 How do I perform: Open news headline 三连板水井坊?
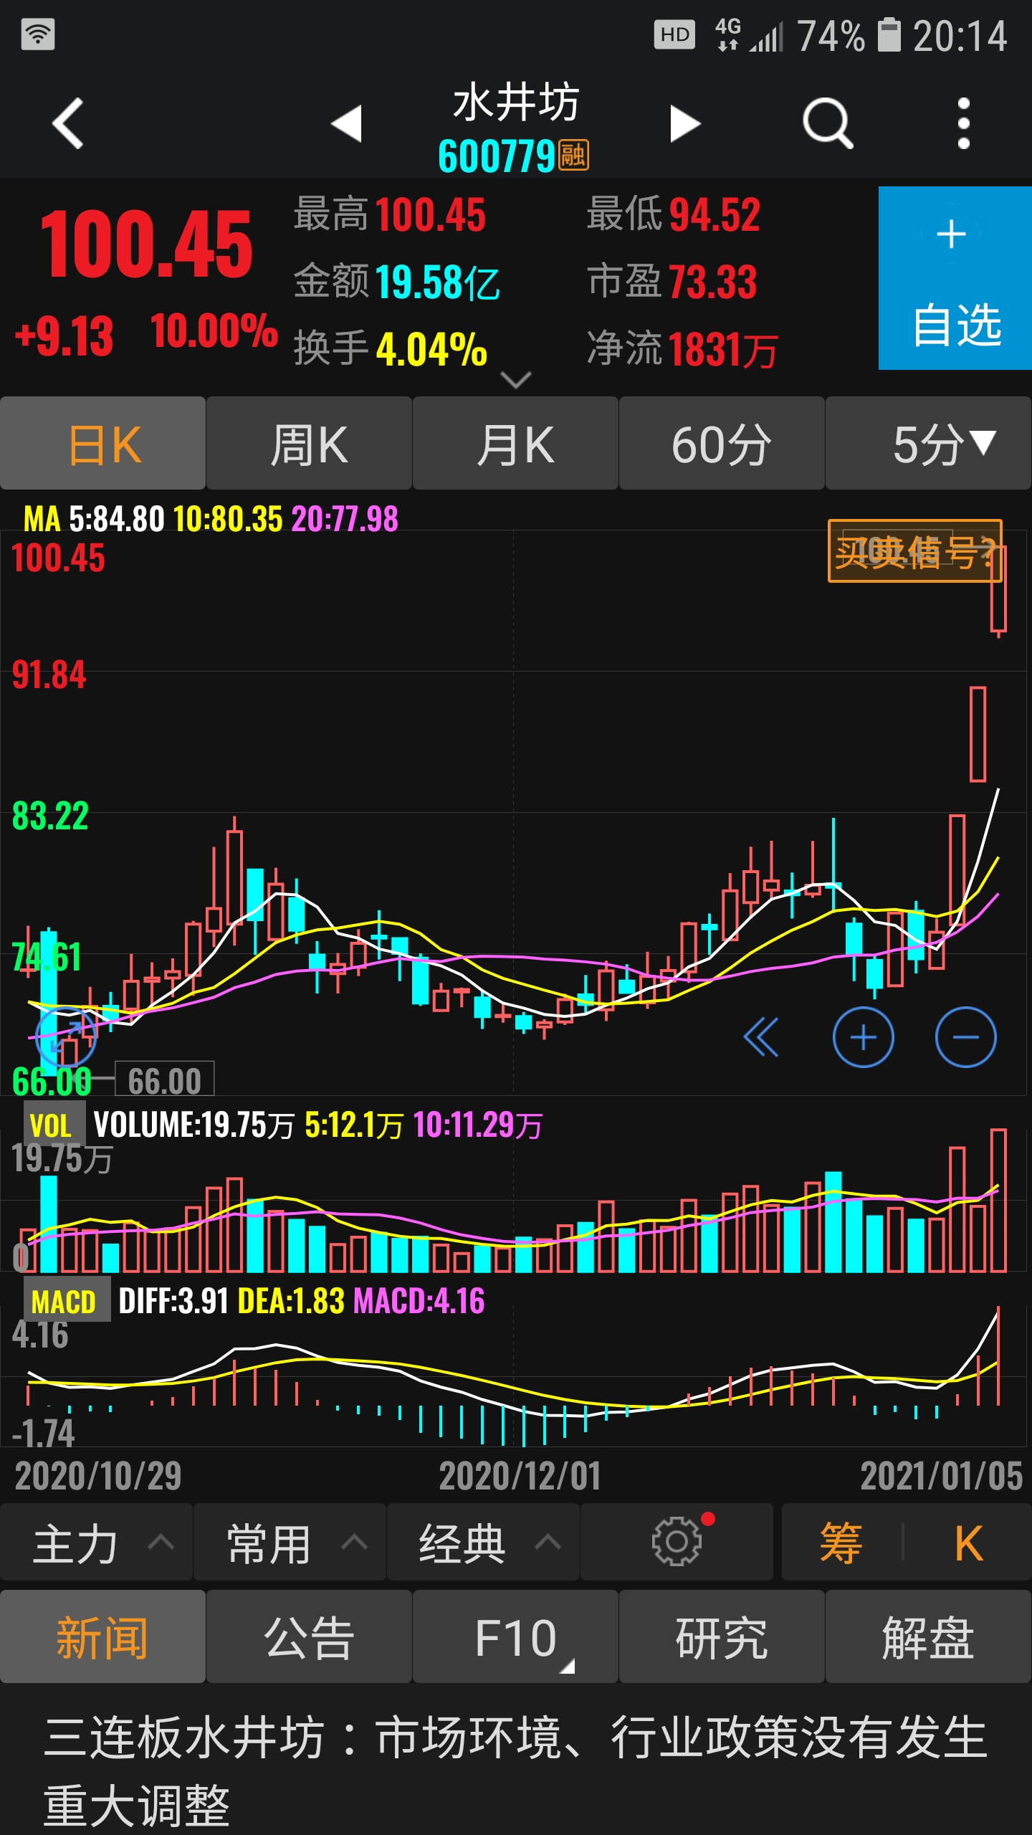pos(516,1770)
